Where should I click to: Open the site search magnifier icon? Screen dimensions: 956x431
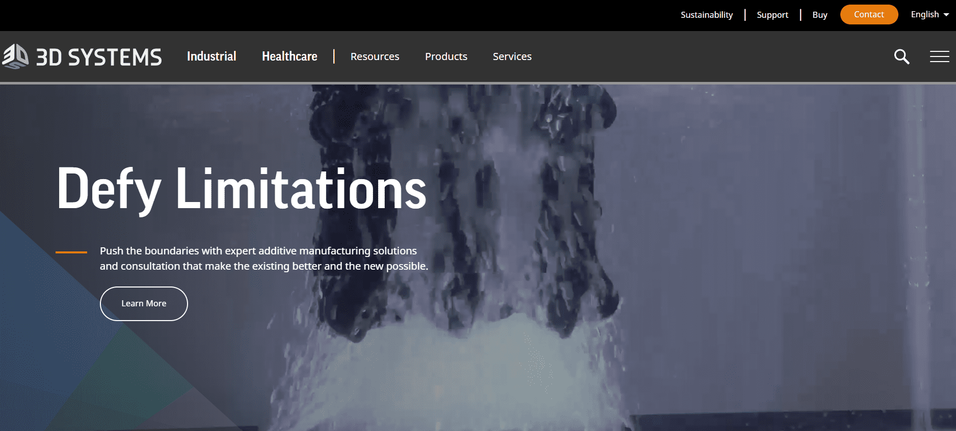[901, 56]
